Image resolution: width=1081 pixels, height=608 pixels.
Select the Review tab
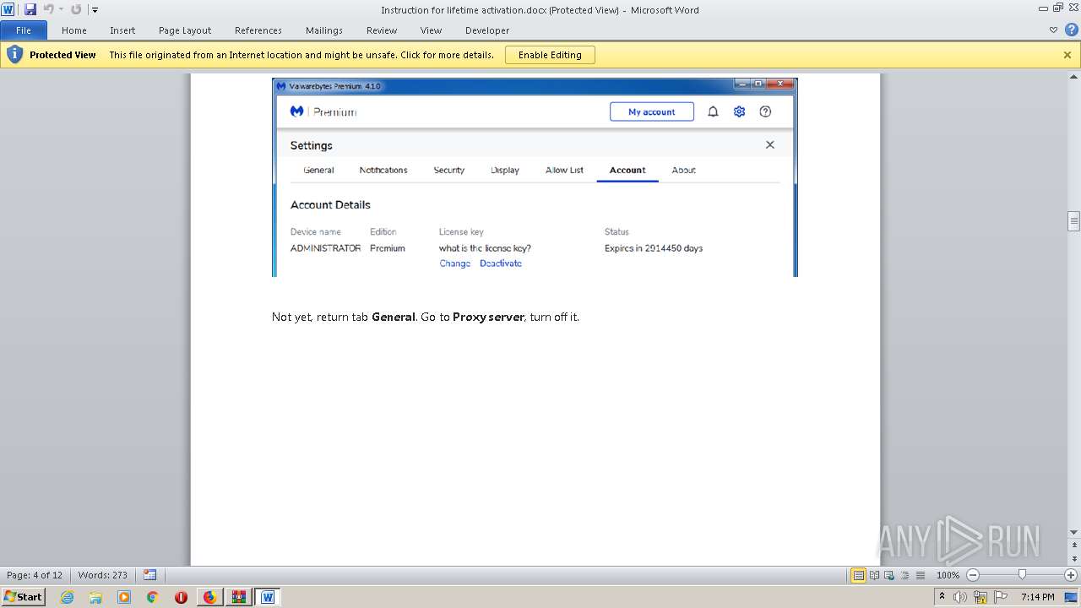coord(382,30)
